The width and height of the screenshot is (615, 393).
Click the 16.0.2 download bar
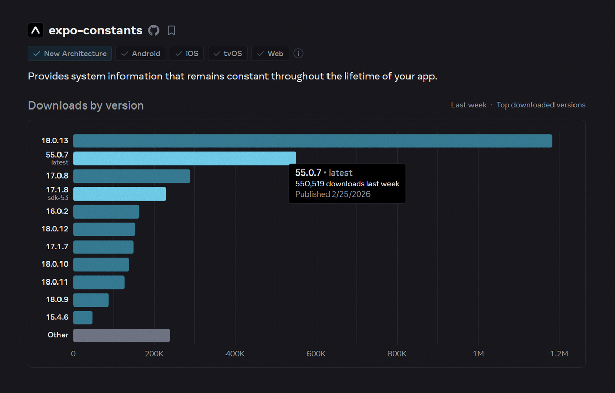click(106, 211)
